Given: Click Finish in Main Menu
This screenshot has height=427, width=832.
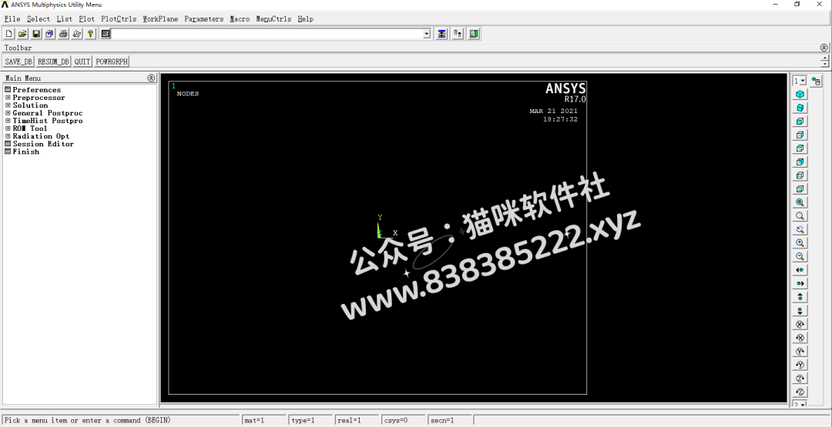Looking at the screenshot, I should 26,152.
